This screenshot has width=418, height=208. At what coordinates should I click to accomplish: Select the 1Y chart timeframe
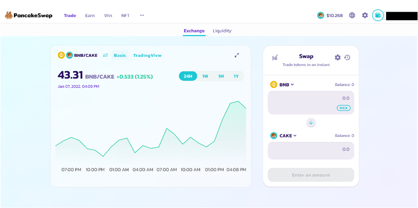(x=236, y=76)
